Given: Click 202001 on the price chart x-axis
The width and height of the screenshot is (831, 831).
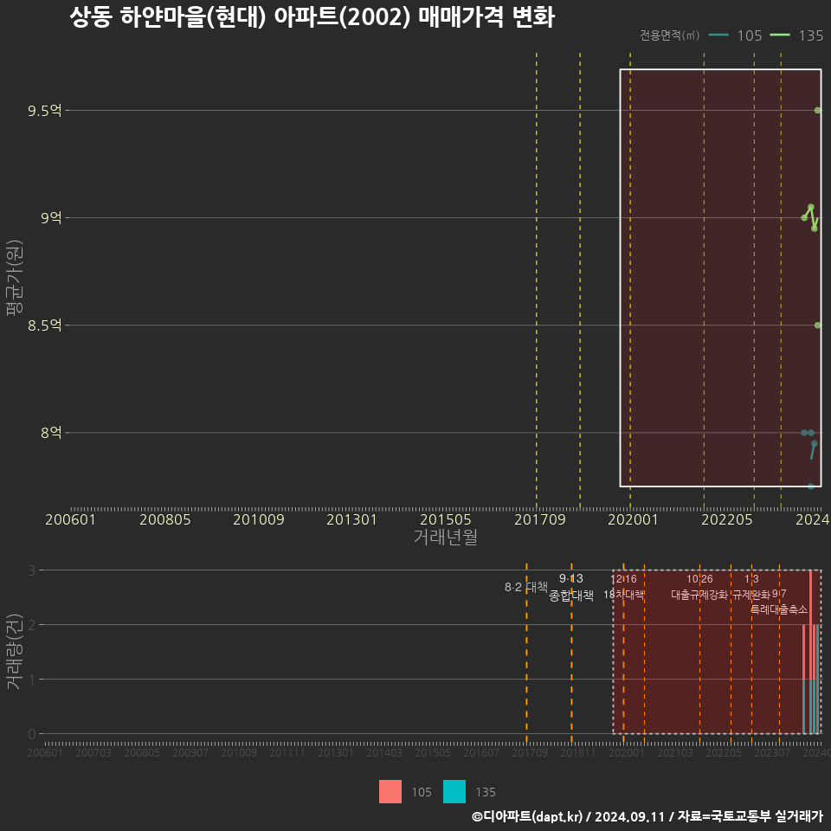Looking at the screenshot, I should [633, 519].
